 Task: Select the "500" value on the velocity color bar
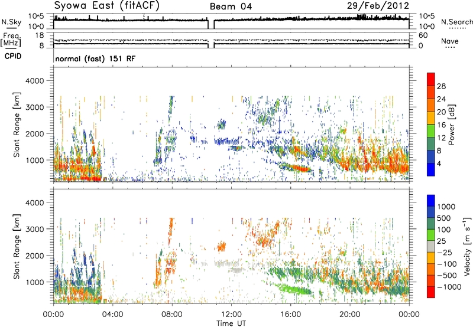[x=443, y=218]
